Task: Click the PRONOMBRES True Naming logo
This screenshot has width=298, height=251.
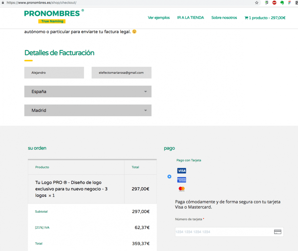Action: click(x=54, y=16)
